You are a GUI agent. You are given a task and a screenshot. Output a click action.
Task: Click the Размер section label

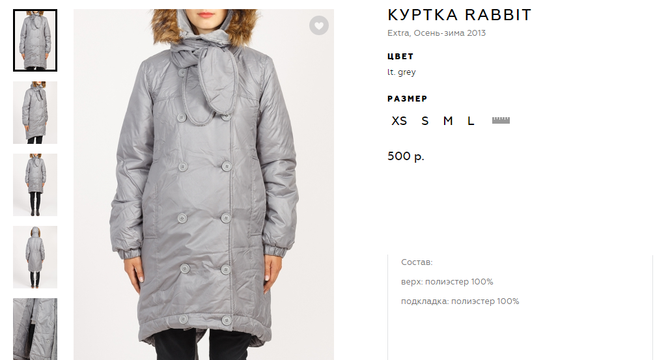pos(408,99)
